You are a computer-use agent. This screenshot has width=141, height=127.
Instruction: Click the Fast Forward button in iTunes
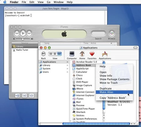pos(29,33)
